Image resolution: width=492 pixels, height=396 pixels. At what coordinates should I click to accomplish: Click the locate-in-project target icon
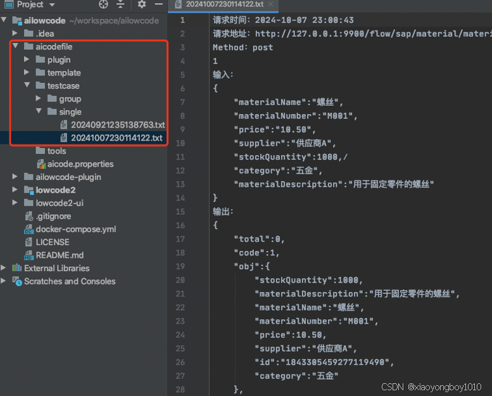(103, 4)
